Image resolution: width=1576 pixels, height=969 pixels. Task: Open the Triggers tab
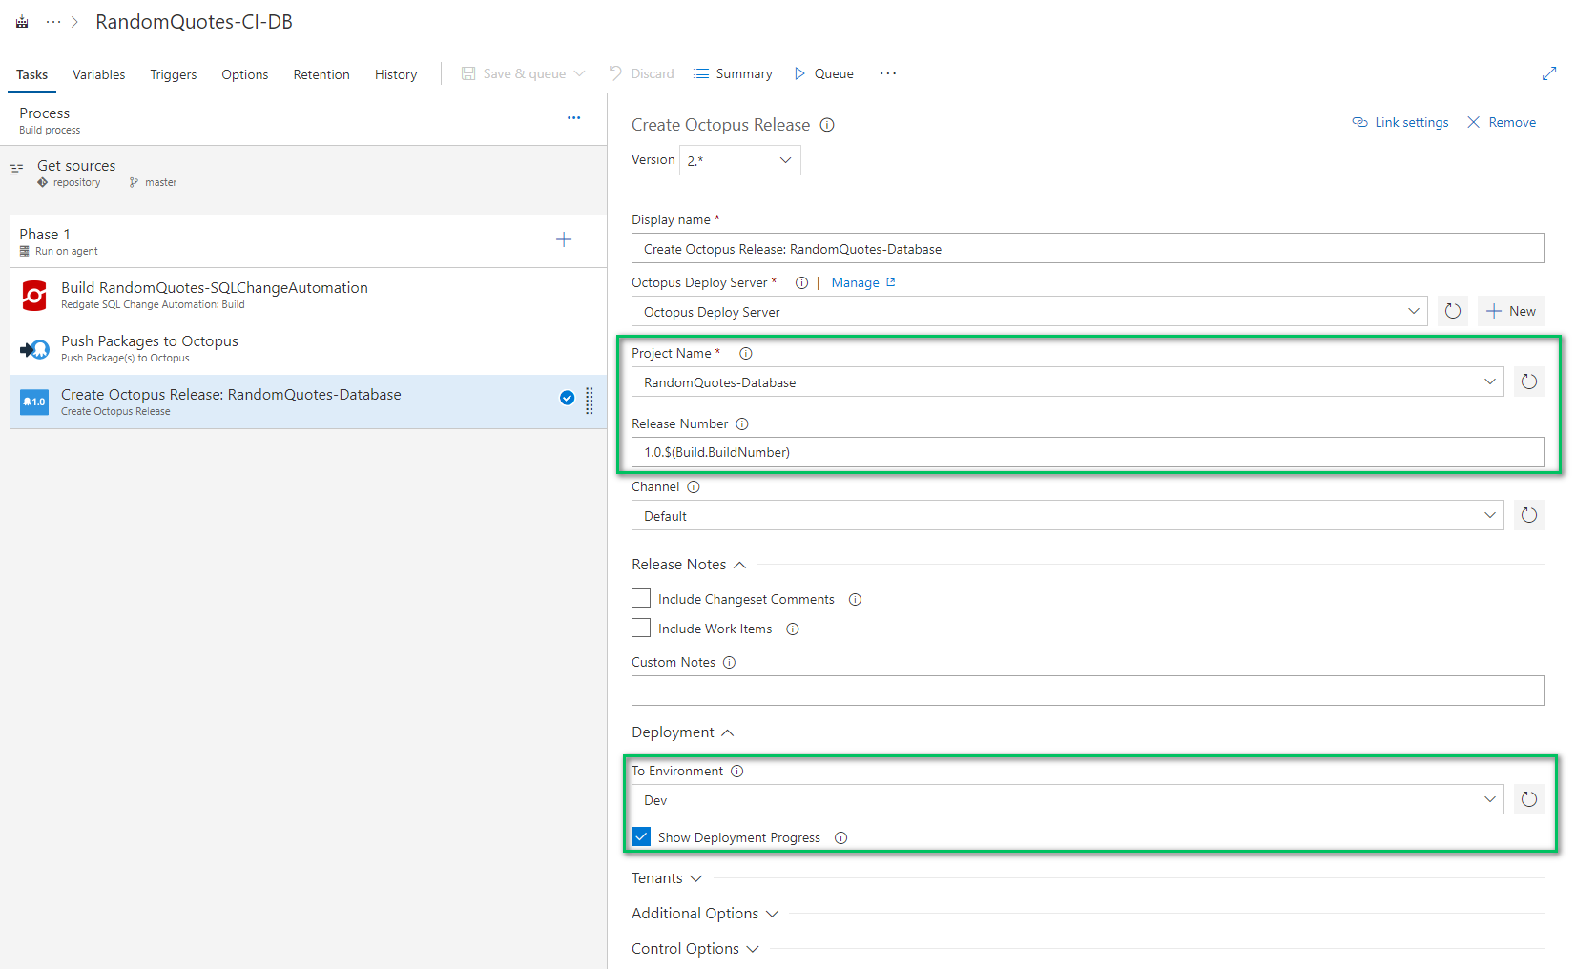[173, 74]
